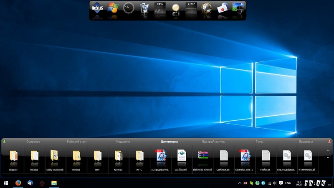The image size is (334, 188).
Task: Open the Winstep folder
Action: click(76, 160)
